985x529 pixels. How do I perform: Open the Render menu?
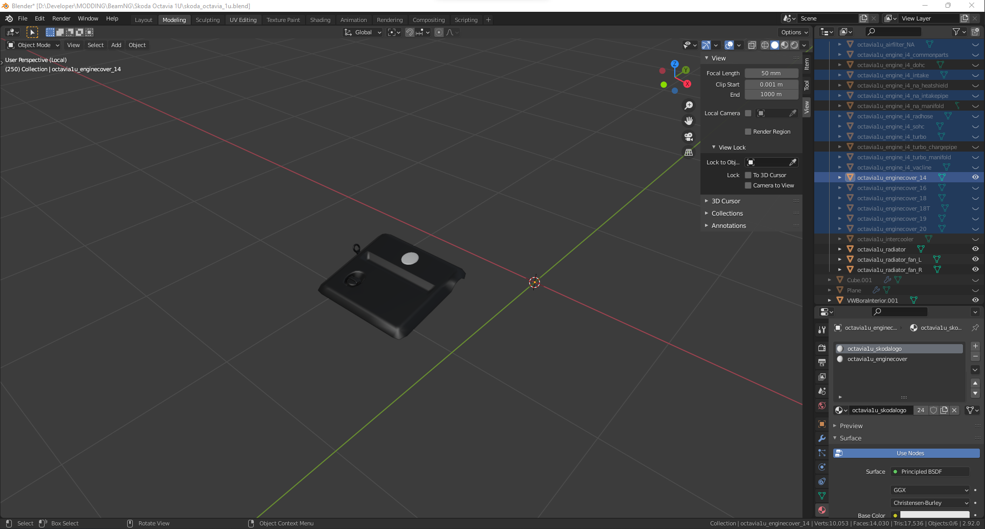coord(61,18)
